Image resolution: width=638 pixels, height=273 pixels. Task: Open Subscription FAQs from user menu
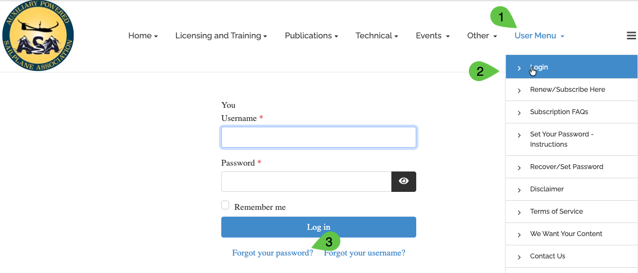click(x=559, y=112)
